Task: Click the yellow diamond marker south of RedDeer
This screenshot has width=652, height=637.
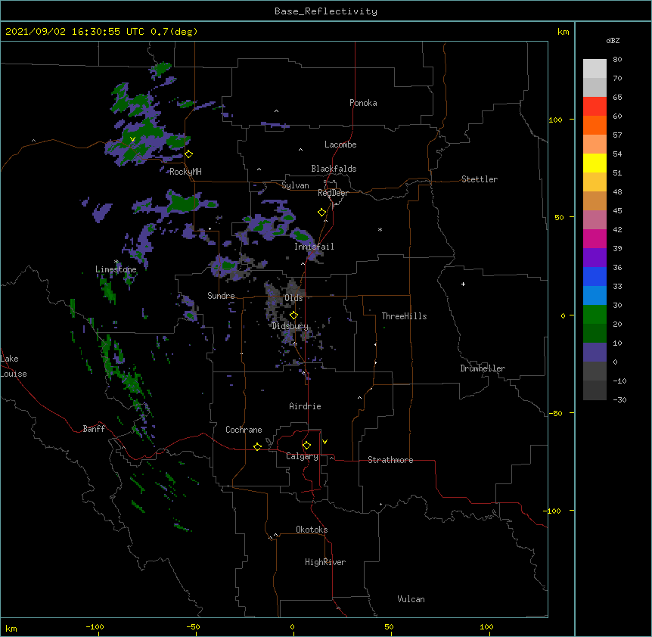Action: (x=322, y=213)
